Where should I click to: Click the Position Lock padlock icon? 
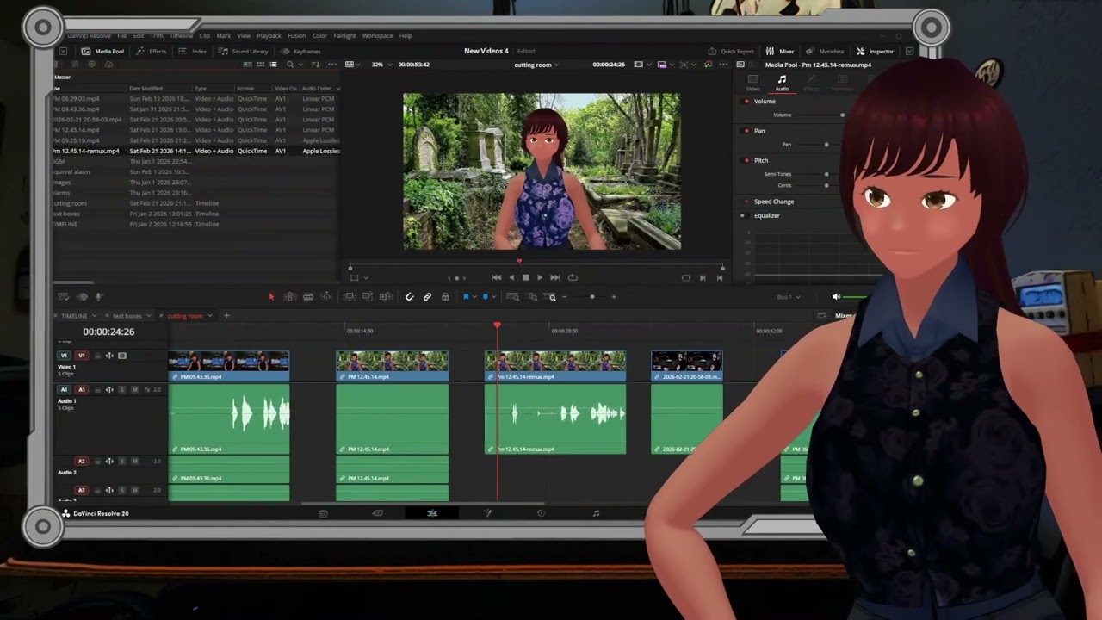coord(445,297)
